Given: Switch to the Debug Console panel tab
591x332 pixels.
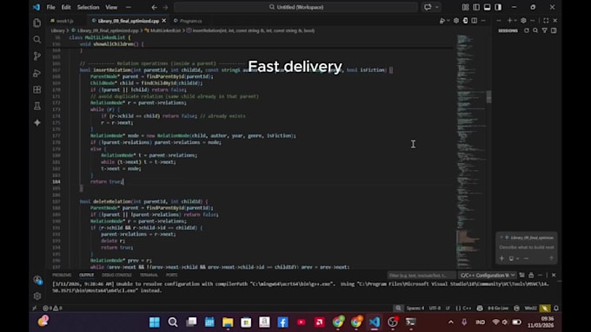Looking at the screenshot, I should click(x=116, y=275).
